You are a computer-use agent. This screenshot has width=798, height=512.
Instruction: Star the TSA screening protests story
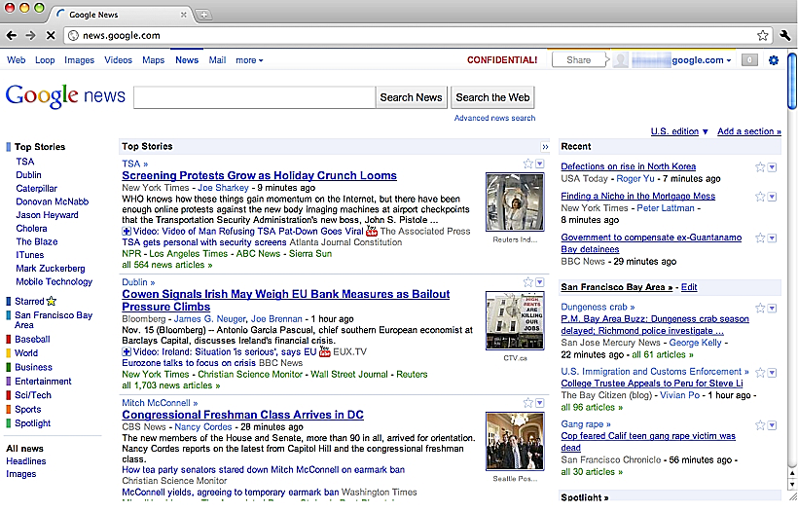[x=528, y=164]
